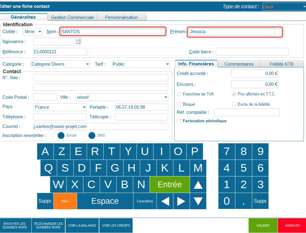Click the left arrow key on keyboard
The image size is (306, 233).
[x=165, y=201]
